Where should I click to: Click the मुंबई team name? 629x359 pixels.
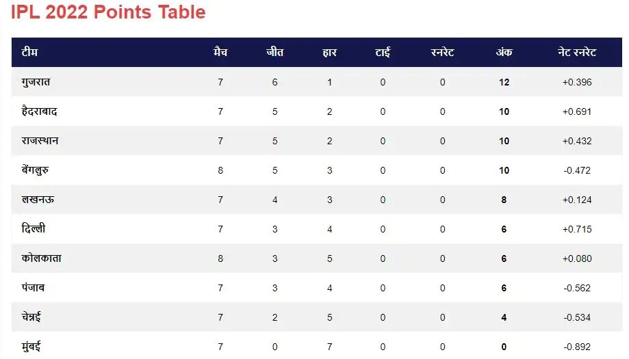pos(32,347)
